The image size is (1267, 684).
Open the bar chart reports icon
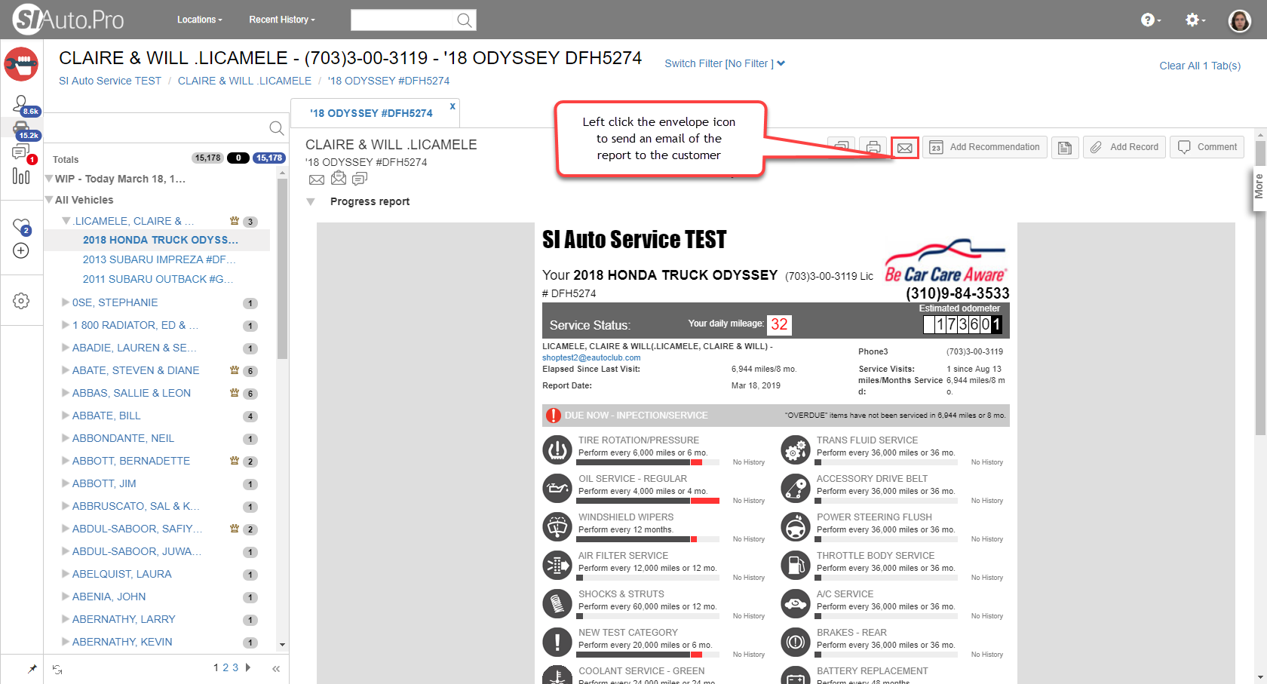pos(21,176)
